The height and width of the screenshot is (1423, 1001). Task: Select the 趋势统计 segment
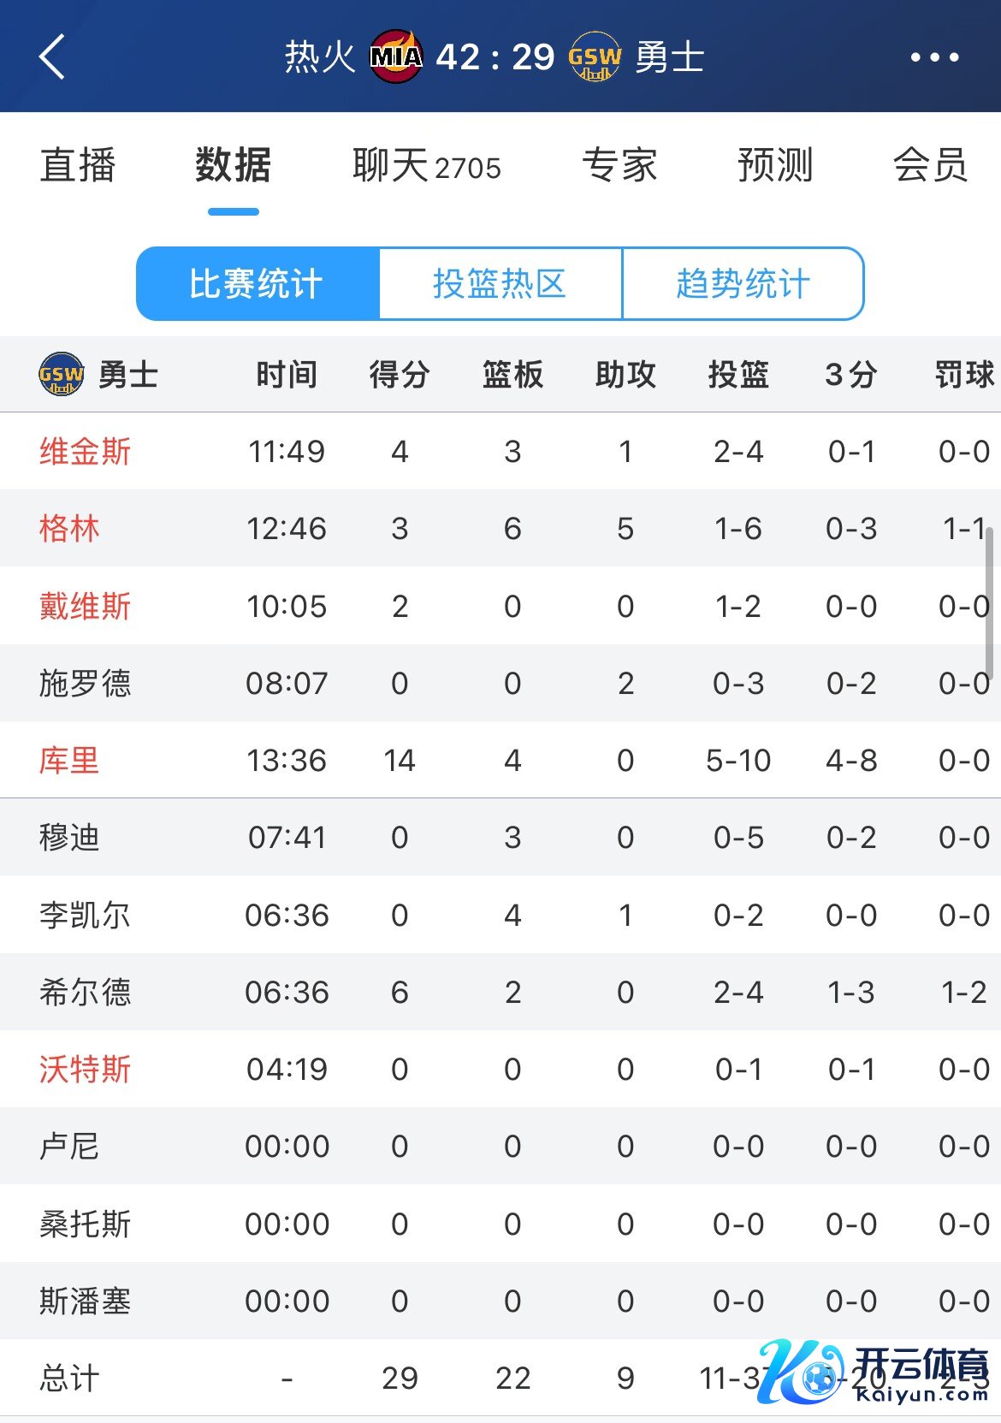[743, 284]
